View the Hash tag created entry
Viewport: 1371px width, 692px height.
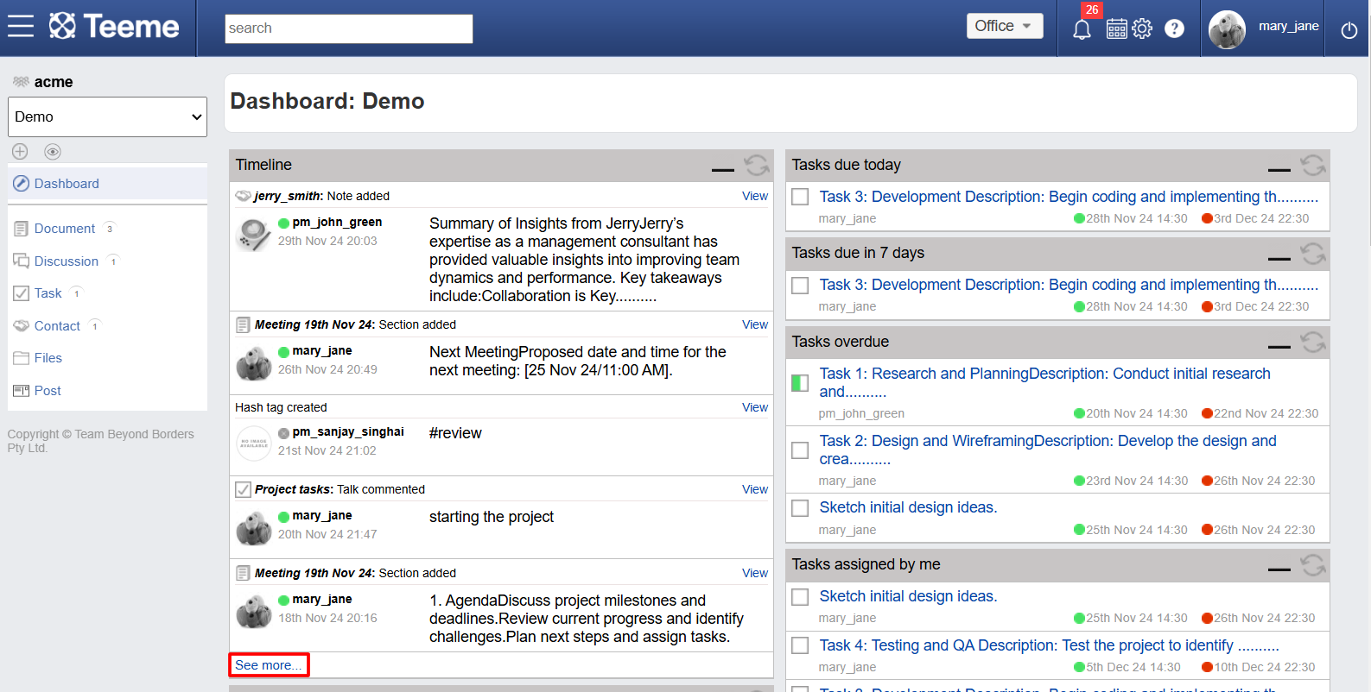(755, 407)
